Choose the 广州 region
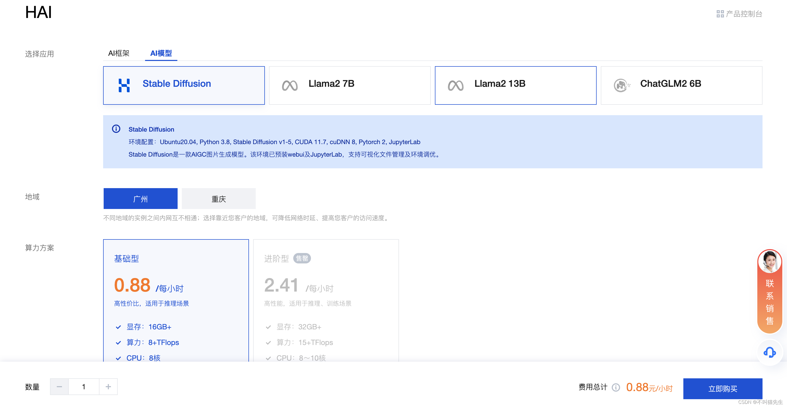This screenshot has height=407, width=787. point(141,199)
